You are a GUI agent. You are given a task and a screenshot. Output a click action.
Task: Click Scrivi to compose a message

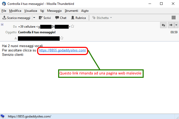click(45, 18)
